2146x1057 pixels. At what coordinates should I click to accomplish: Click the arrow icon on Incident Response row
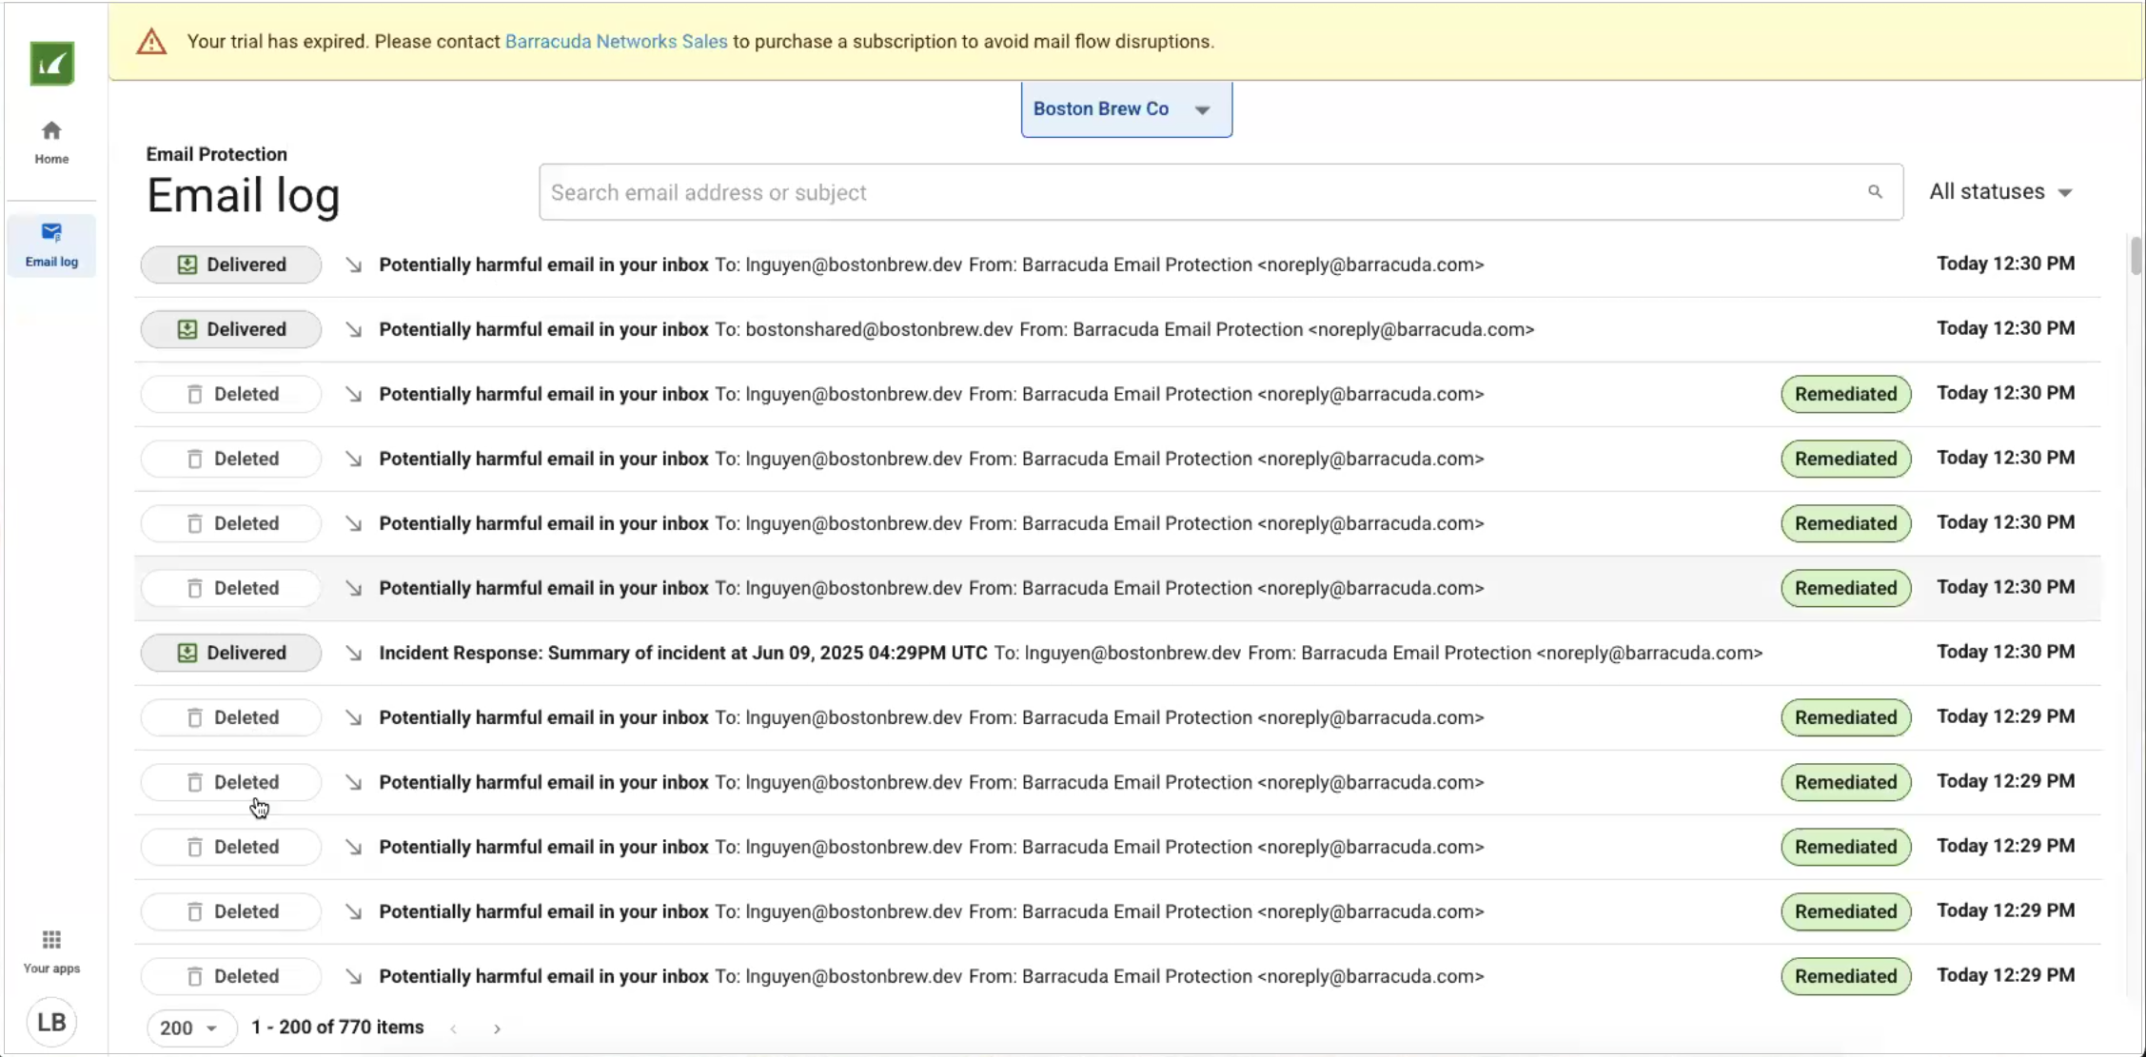click(354, 653)
